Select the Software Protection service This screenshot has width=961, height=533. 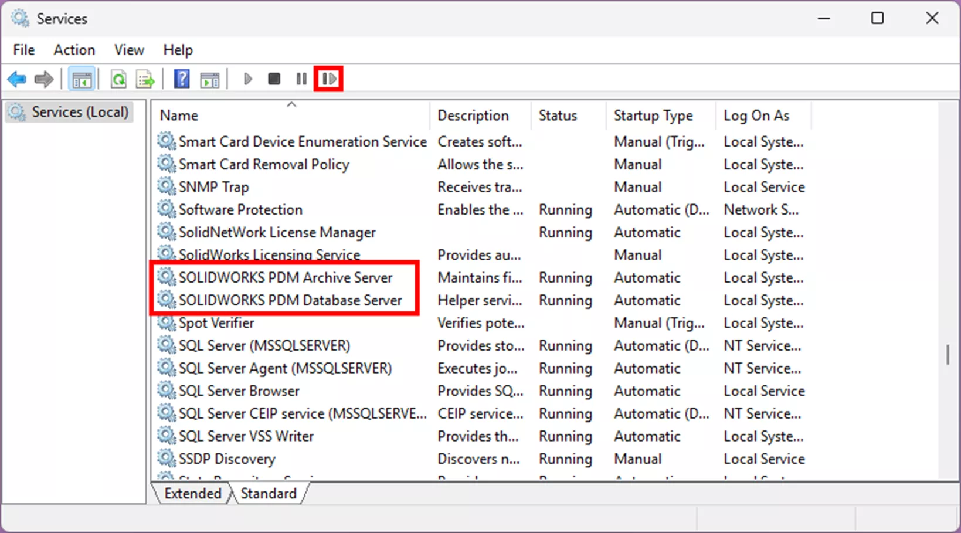tap(481, 209)
